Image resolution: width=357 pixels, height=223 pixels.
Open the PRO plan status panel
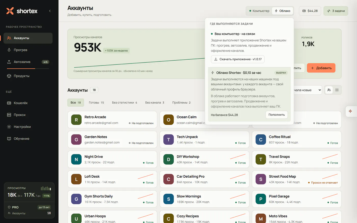click(x=29, y=210)
